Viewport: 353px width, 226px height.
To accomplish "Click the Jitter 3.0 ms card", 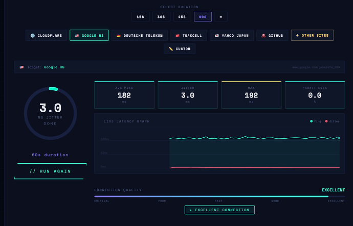I will click(x=188, y=95).
